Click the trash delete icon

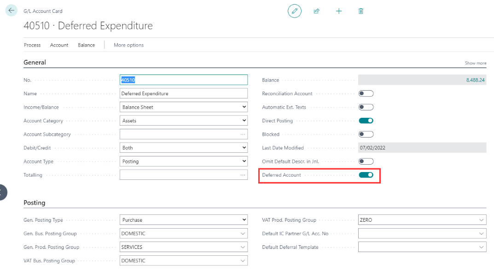361,11
